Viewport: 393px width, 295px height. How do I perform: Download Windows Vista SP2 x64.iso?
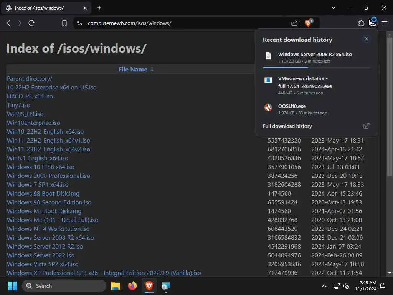click(43, 264)
